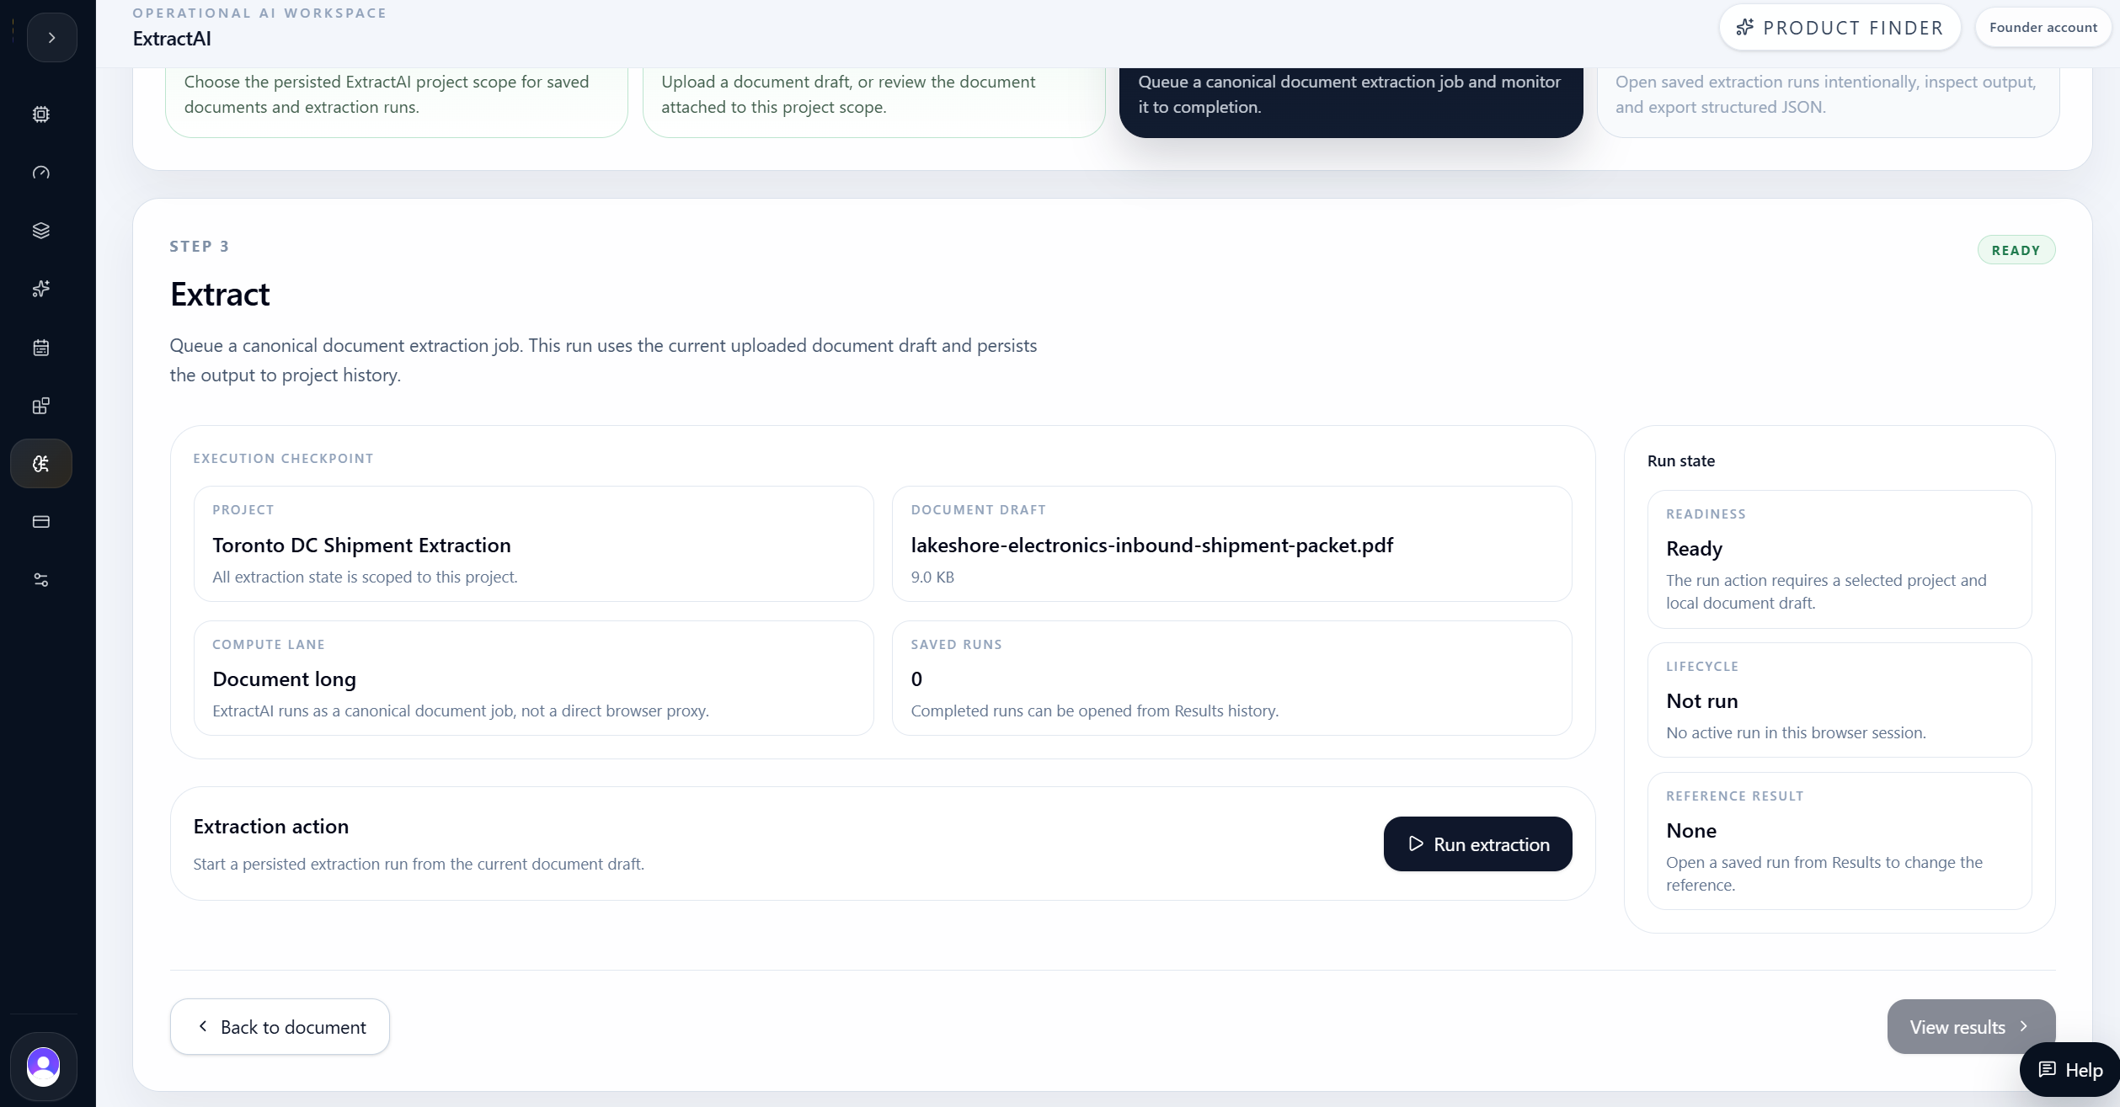Screen dimensions: 2120x1107
Task: Click the user avatar in the sidebar
Action: tap(43, 1067)
